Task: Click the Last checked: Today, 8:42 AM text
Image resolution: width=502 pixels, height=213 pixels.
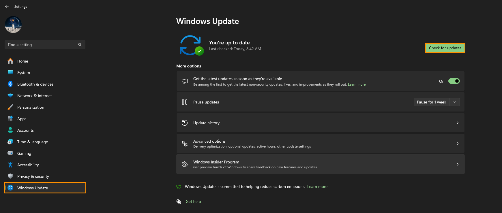Action: pos(235,49)
